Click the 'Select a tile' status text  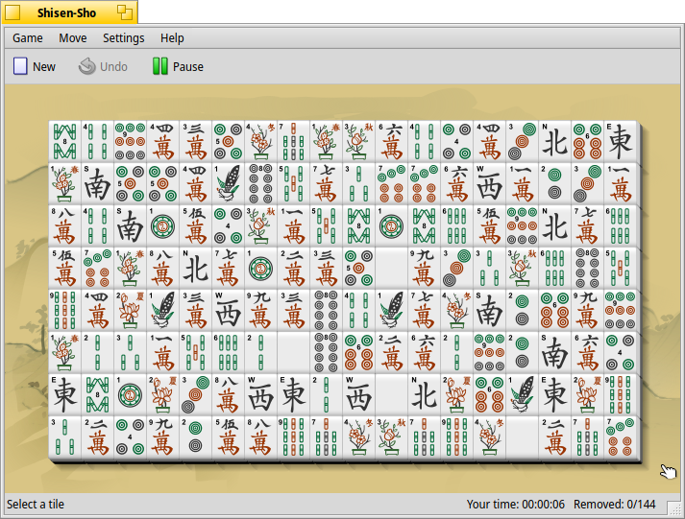[x=36, y=505]
